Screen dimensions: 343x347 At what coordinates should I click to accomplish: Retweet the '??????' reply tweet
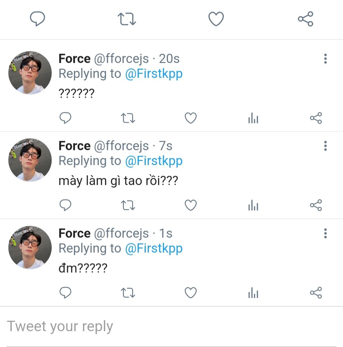[x=128, y=118]
